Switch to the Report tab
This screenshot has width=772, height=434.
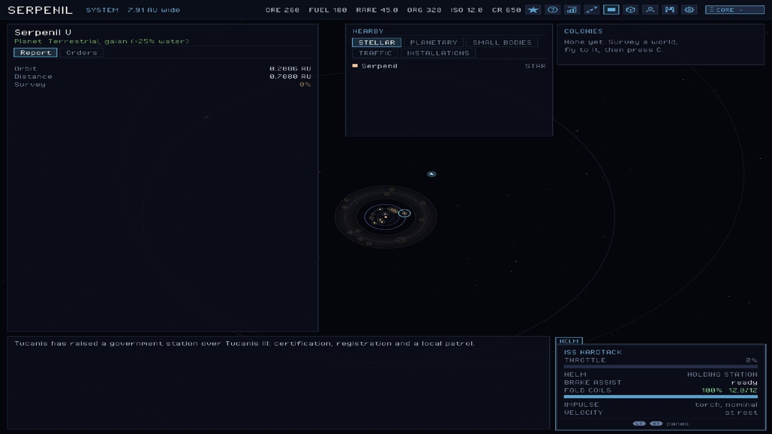[35, 53]
